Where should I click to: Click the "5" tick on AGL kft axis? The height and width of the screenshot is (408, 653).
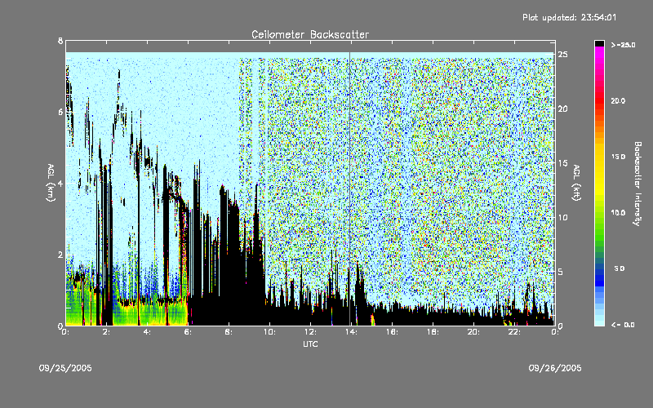(561, 272)
